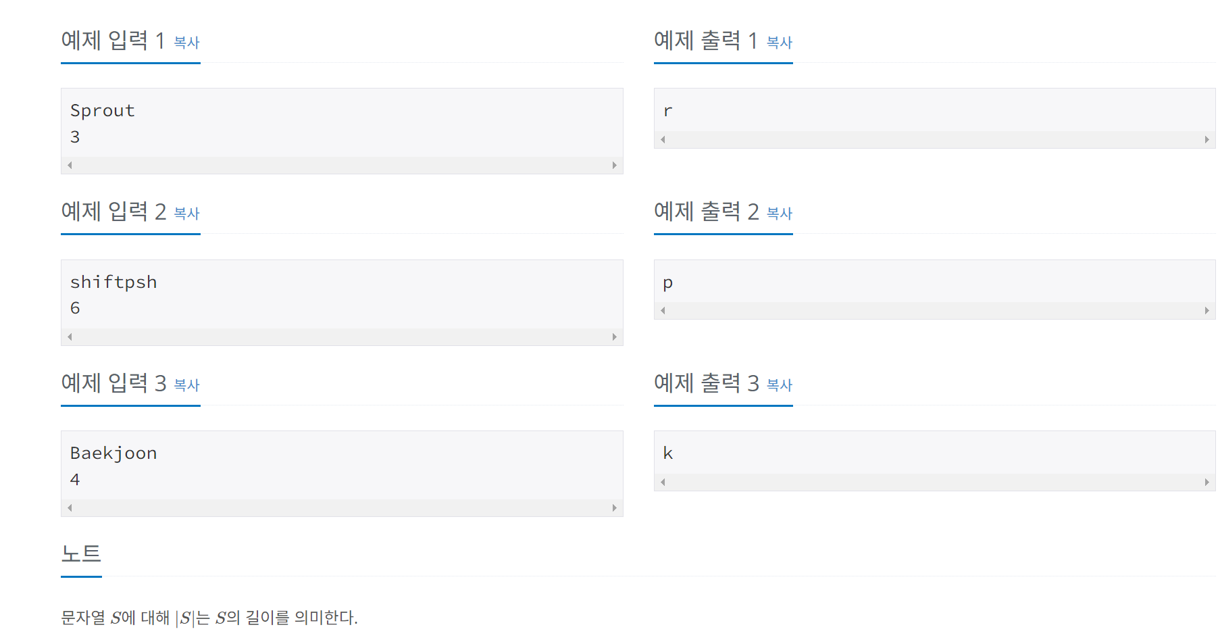This screenshot has height=642, width=1218.
Task: Click 복사 beside 예제 입력 2
Action: point(186,214)
